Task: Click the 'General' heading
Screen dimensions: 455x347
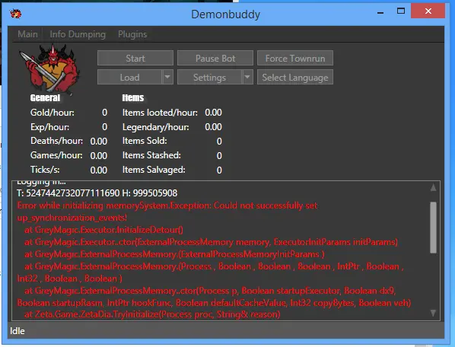Action: pos(45,97)
